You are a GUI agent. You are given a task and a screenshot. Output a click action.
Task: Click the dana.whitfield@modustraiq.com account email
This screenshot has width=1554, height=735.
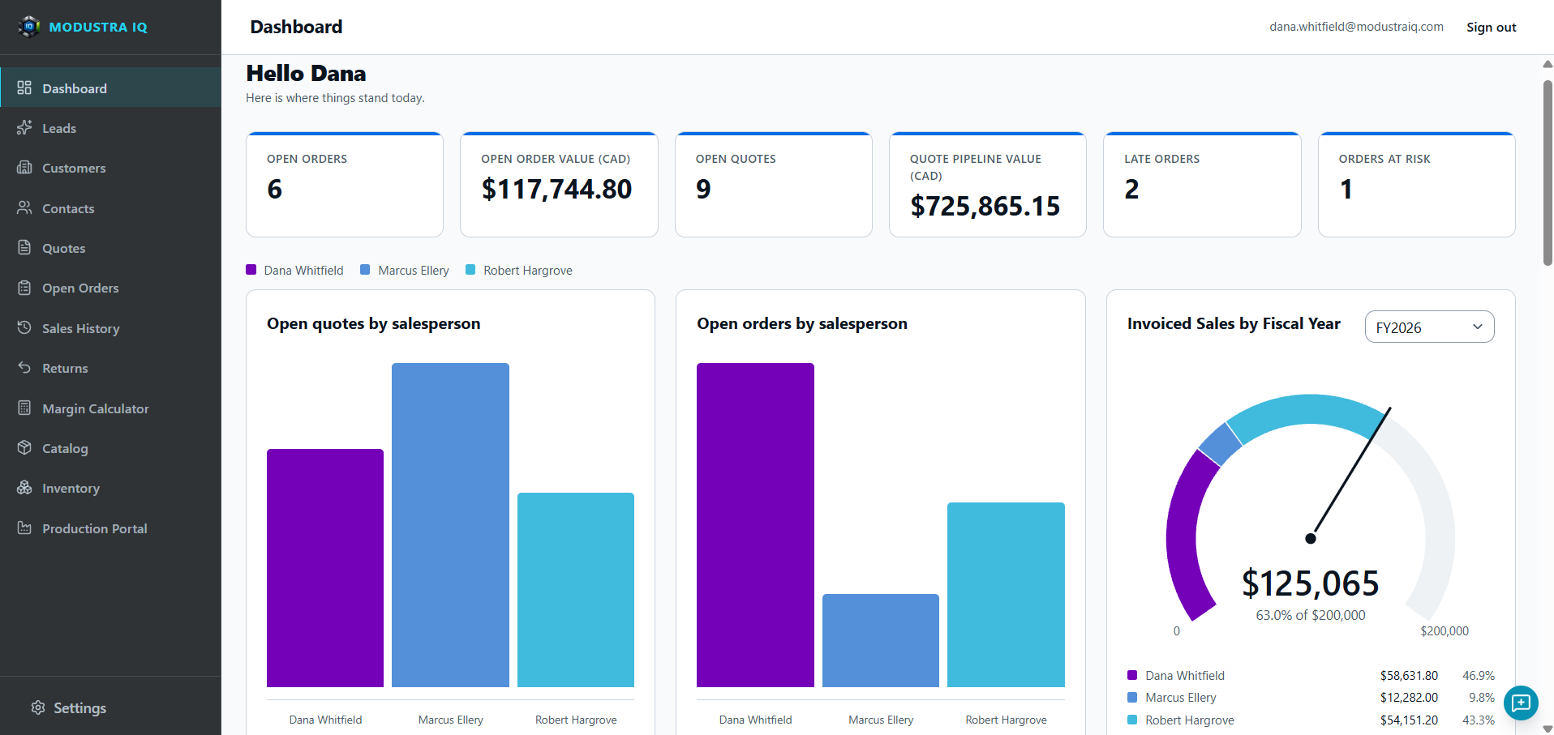[1356, 27]
